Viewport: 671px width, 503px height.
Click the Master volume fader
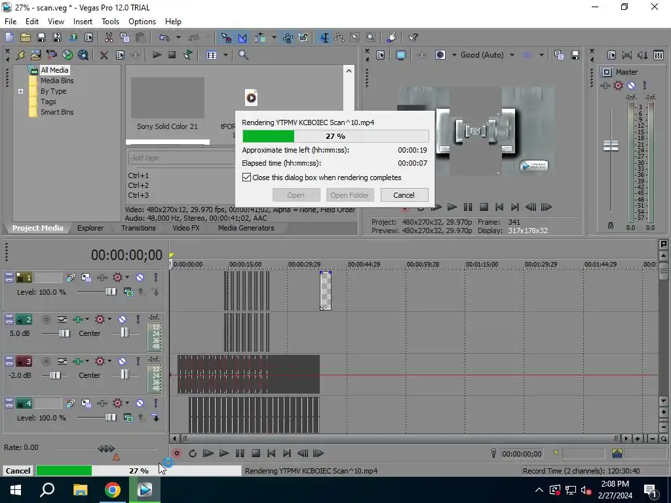[x=611, y=145]
